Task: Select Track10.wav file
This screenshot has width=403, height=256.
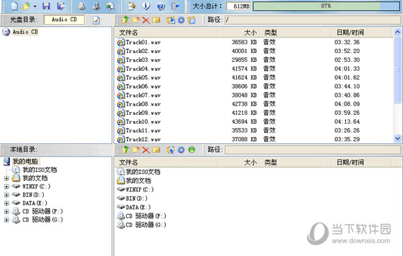Action: click(x=143, y=122)
